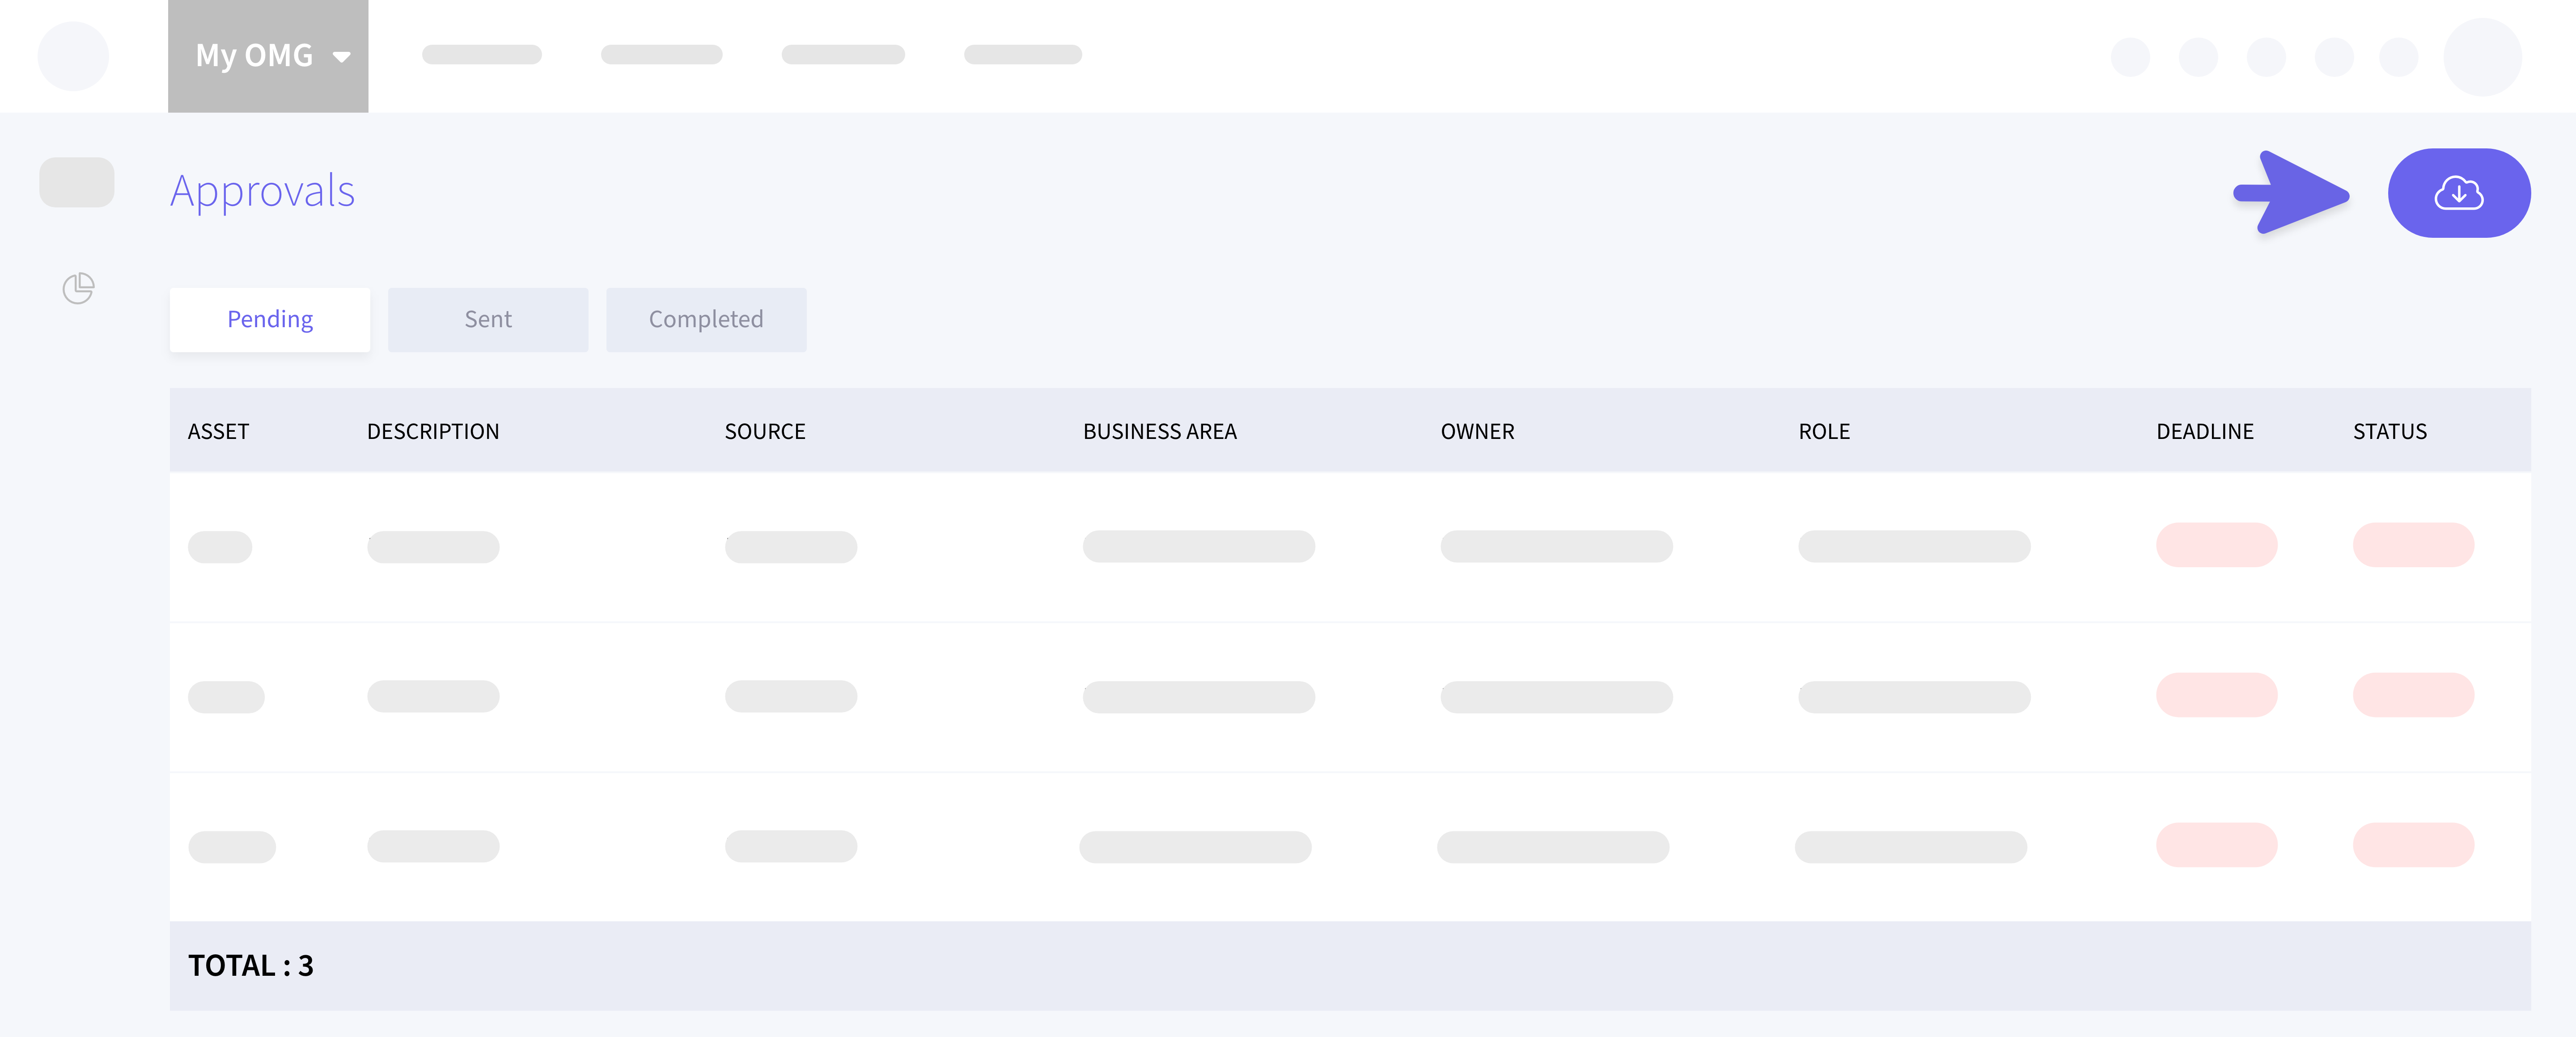Switch to the Sent tab
This screenshot has width=2576, height=1037.
pyautogui.click(x=488, y=320)
